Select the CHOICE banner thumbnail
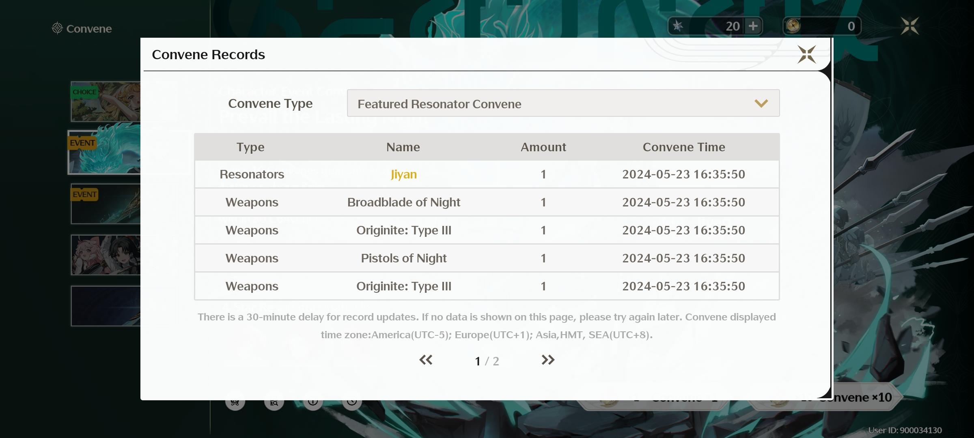This screenshot has height=438, width=974. pyautogui.click(x=106, y=101)
